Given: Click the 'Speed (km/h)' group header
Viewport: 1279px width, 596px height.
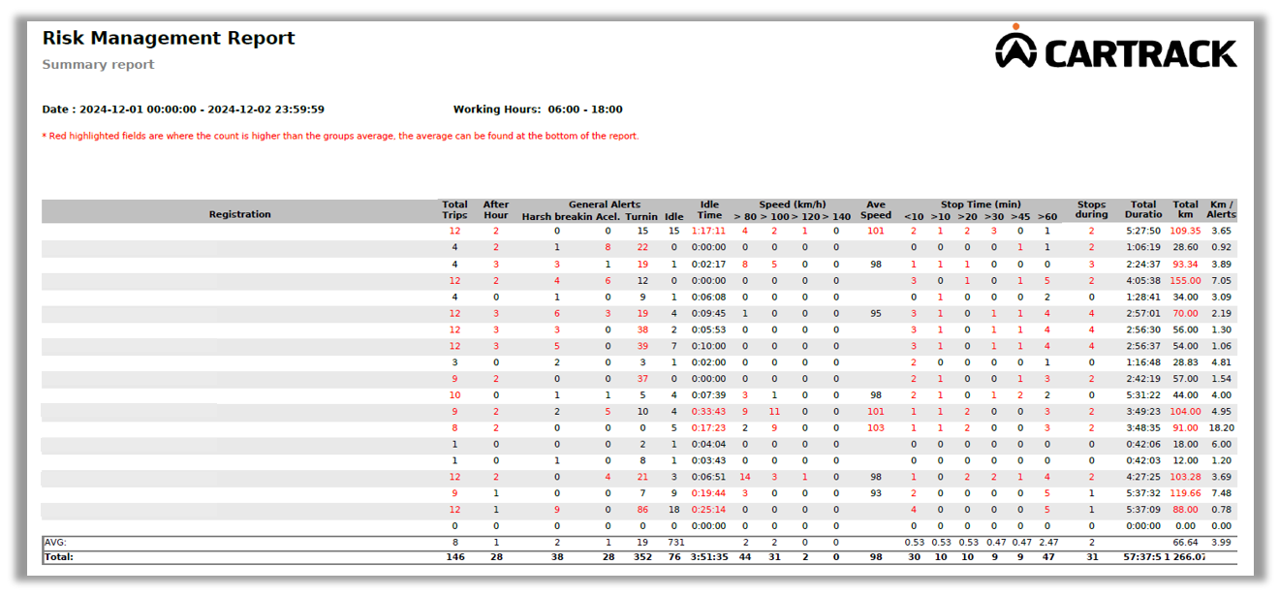Looking at the screenshot, I should tap(791, 204).
